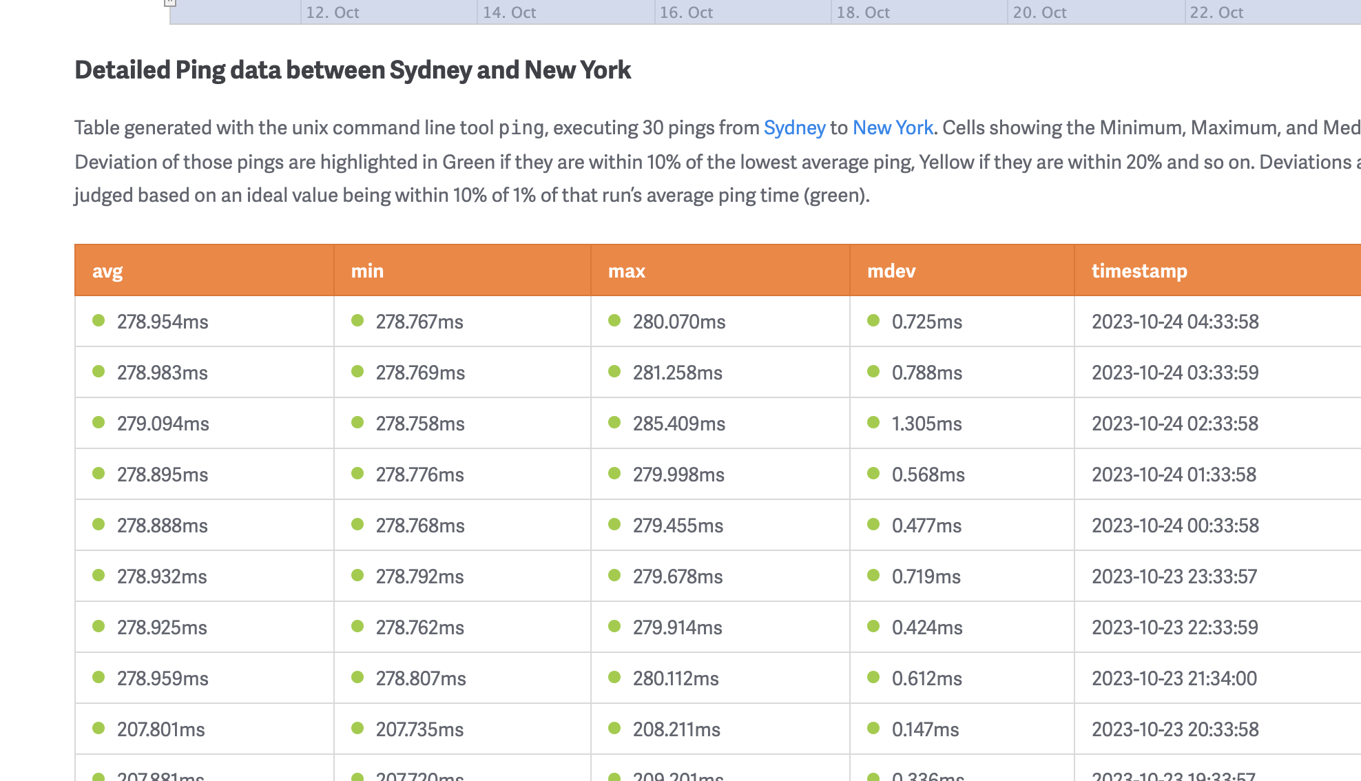Click the green dot beside 278.954ms average
This screenshot has width=1361, height=781.
tap(98, 320)
